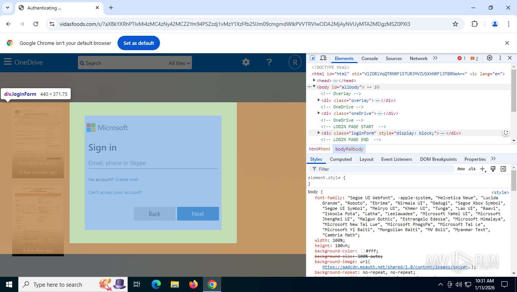Switch to the Sources tab
Screen dimensions: 517x292
pos(394,59)
